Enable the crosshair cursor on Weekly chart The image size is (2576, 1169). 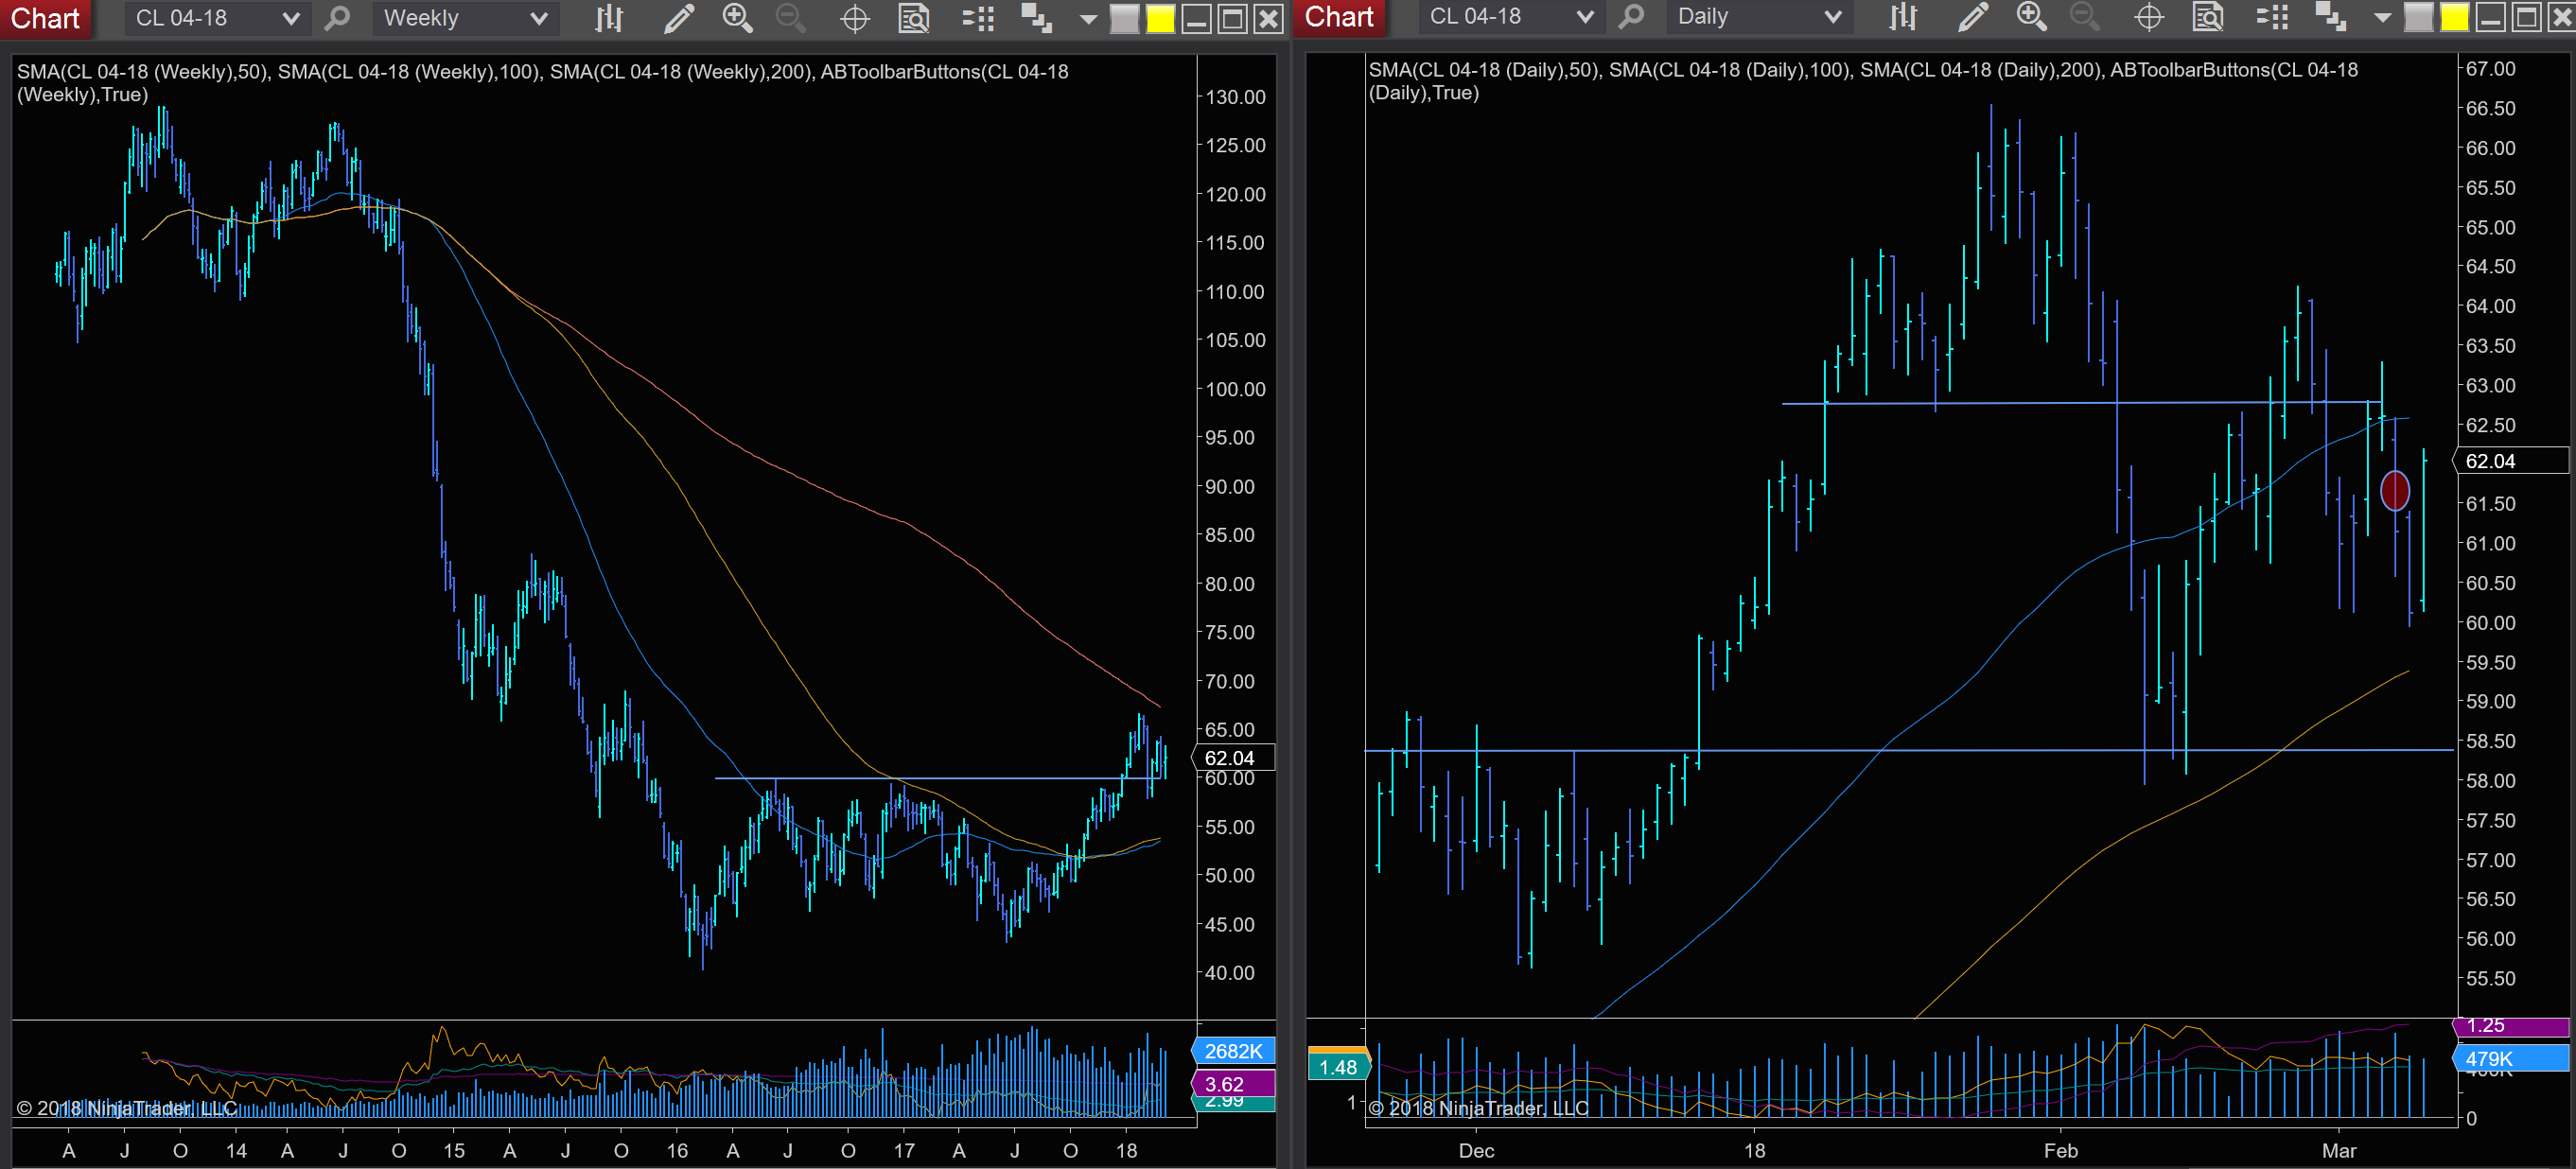855,18
